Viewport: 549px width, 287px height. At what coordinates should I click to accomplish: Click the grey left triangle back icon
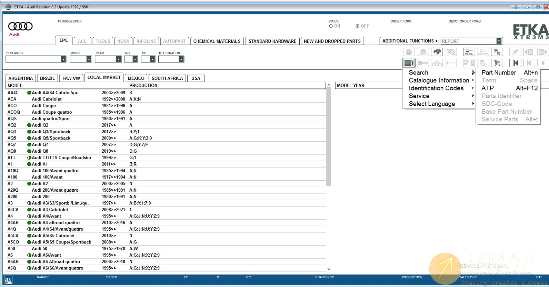(543, 63)
